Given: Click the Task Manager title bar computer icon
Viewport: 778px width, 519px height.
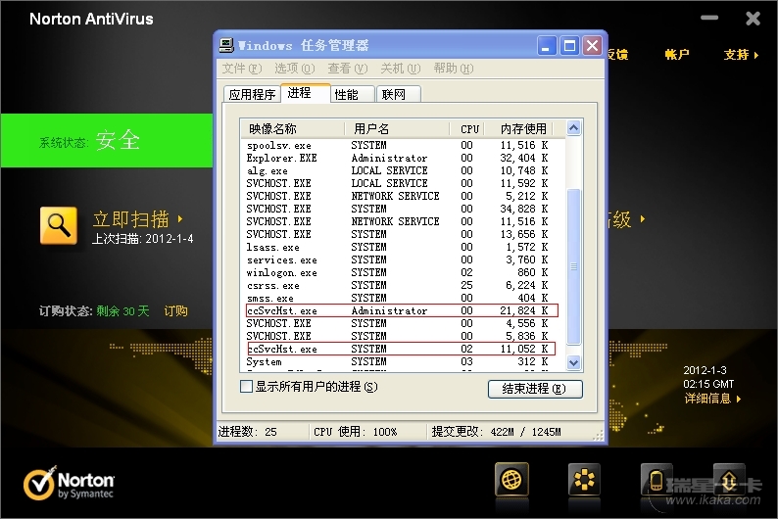Looking at the screenshot, I should click(226, 45).
